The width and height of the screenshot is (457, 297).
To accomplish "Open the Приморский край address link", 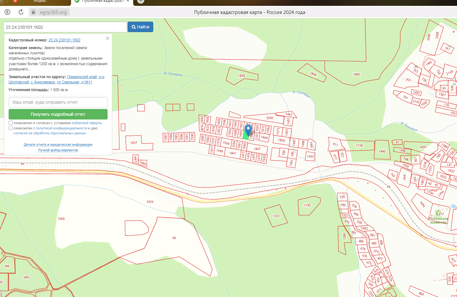I will point(86,77).
